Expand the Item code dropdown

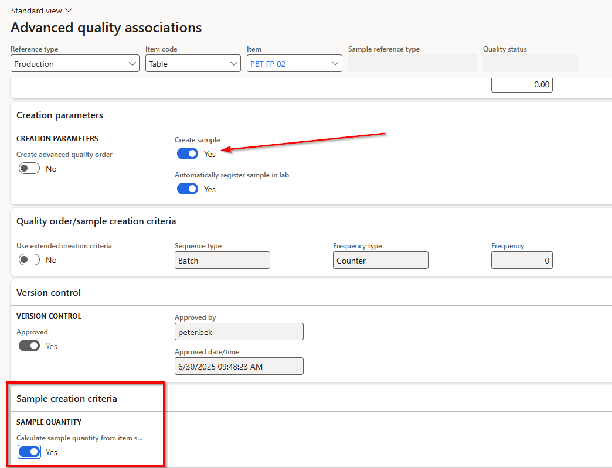[192, 64]
